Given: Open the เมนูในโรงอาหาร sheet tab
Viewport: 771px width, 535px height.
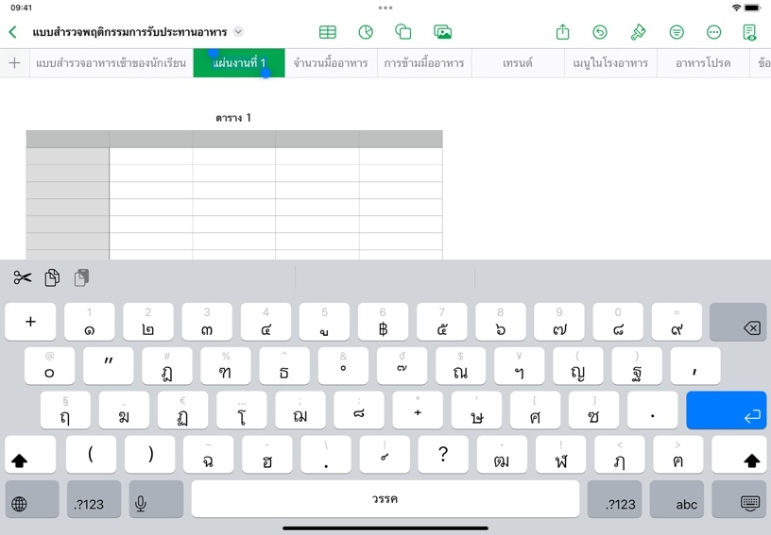Looking at the screenshot, I should point(610,63).
